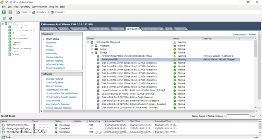262x139 pixels.
Task: Click the grey forward navigation arrow
Action: (10, 12)
